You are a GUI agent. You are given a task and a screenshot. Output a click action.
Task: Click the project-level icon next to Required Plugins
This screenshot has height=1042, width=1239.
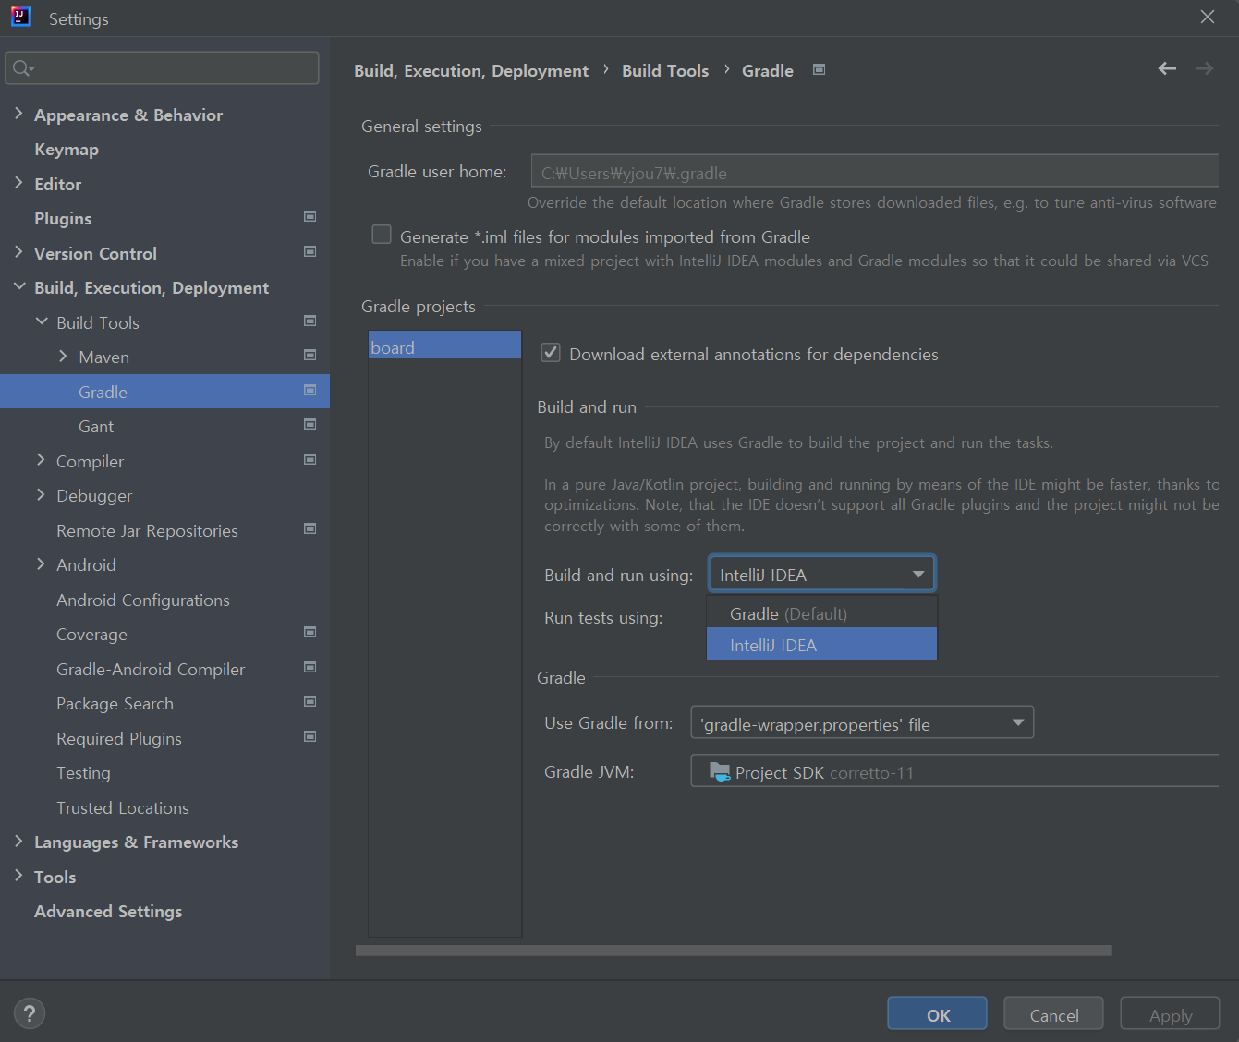(x=310, y=736)
